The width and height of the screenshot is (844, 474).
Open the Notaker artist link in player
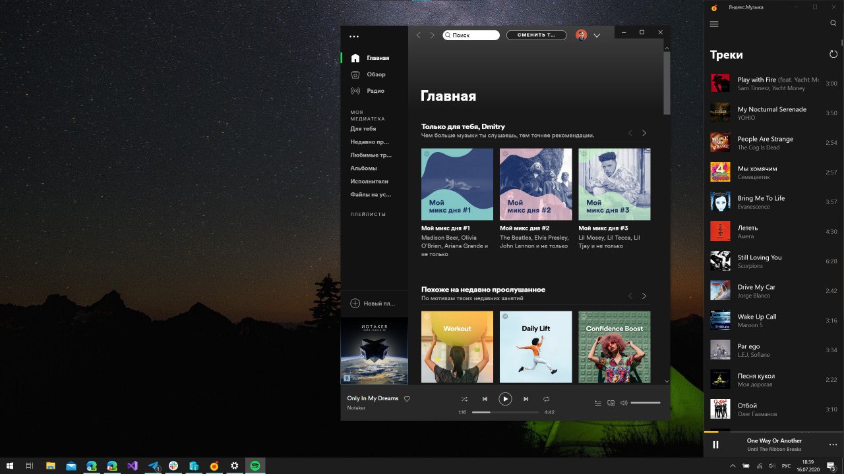pyautogui.click(x=356, y=408)
